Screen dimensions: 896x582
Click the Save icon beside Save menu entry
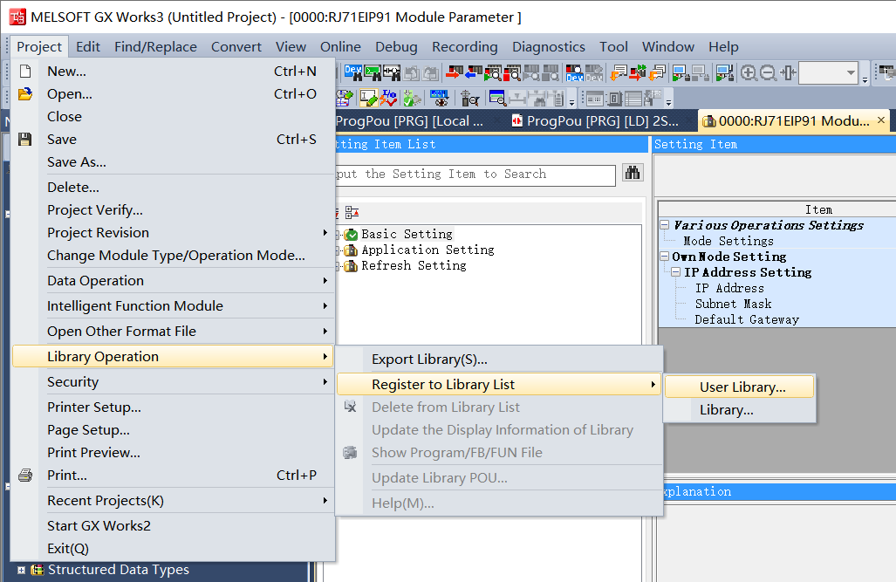pos(25,139)
